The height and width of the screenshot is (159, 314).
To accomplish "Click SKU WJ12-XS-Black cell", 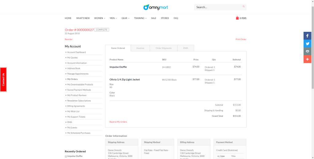I will pos(169,80).
